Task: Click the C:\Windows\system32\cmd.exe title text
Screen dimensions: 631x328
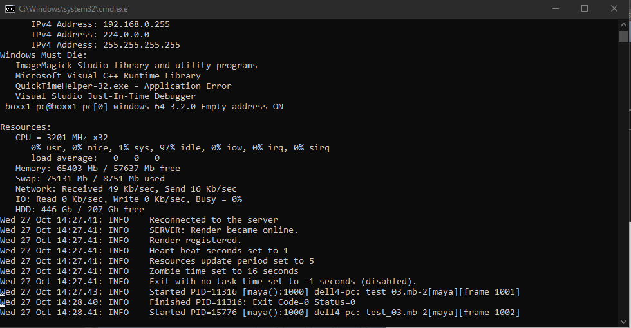Action: (x=73, y=9)
